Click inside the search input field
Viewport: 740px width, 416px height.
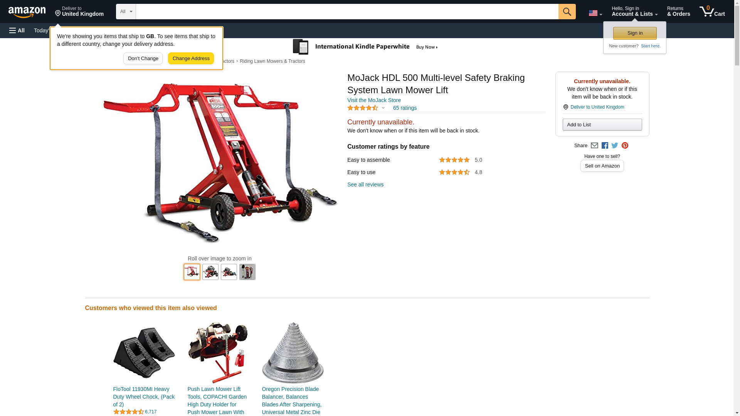pyautogui.click(x=347, y=12)
